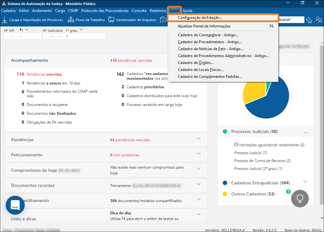Click yellow dot beside Outros Cadastros
This screenshot has width=324, height=232.
pos(225,194)
